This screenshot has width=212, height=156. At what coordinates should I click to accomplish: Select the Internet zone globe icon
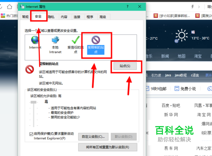(x=35, y=40)
